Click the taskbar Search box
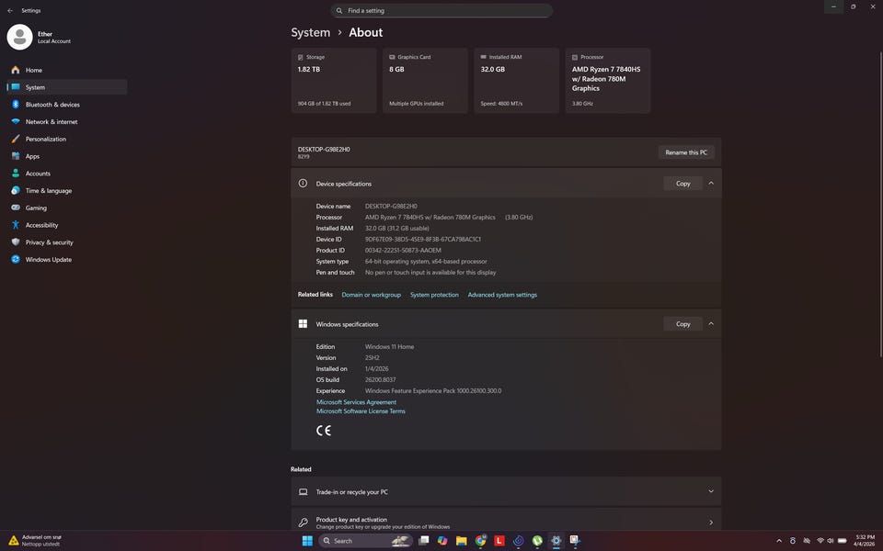The image size is (883, 551). [x=365, y=541]
